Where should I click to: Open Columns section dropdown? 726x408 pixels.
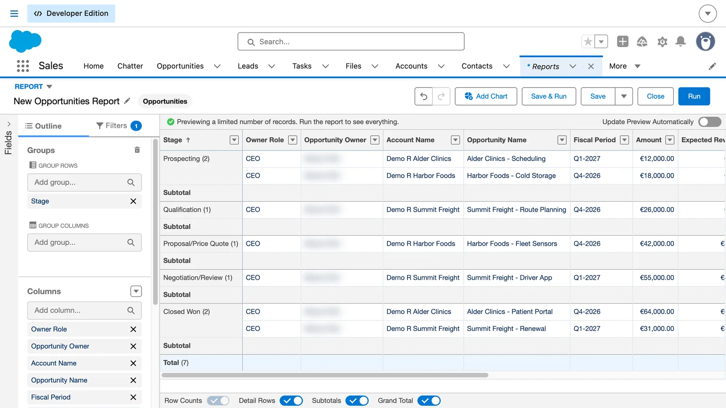(136, 291)
